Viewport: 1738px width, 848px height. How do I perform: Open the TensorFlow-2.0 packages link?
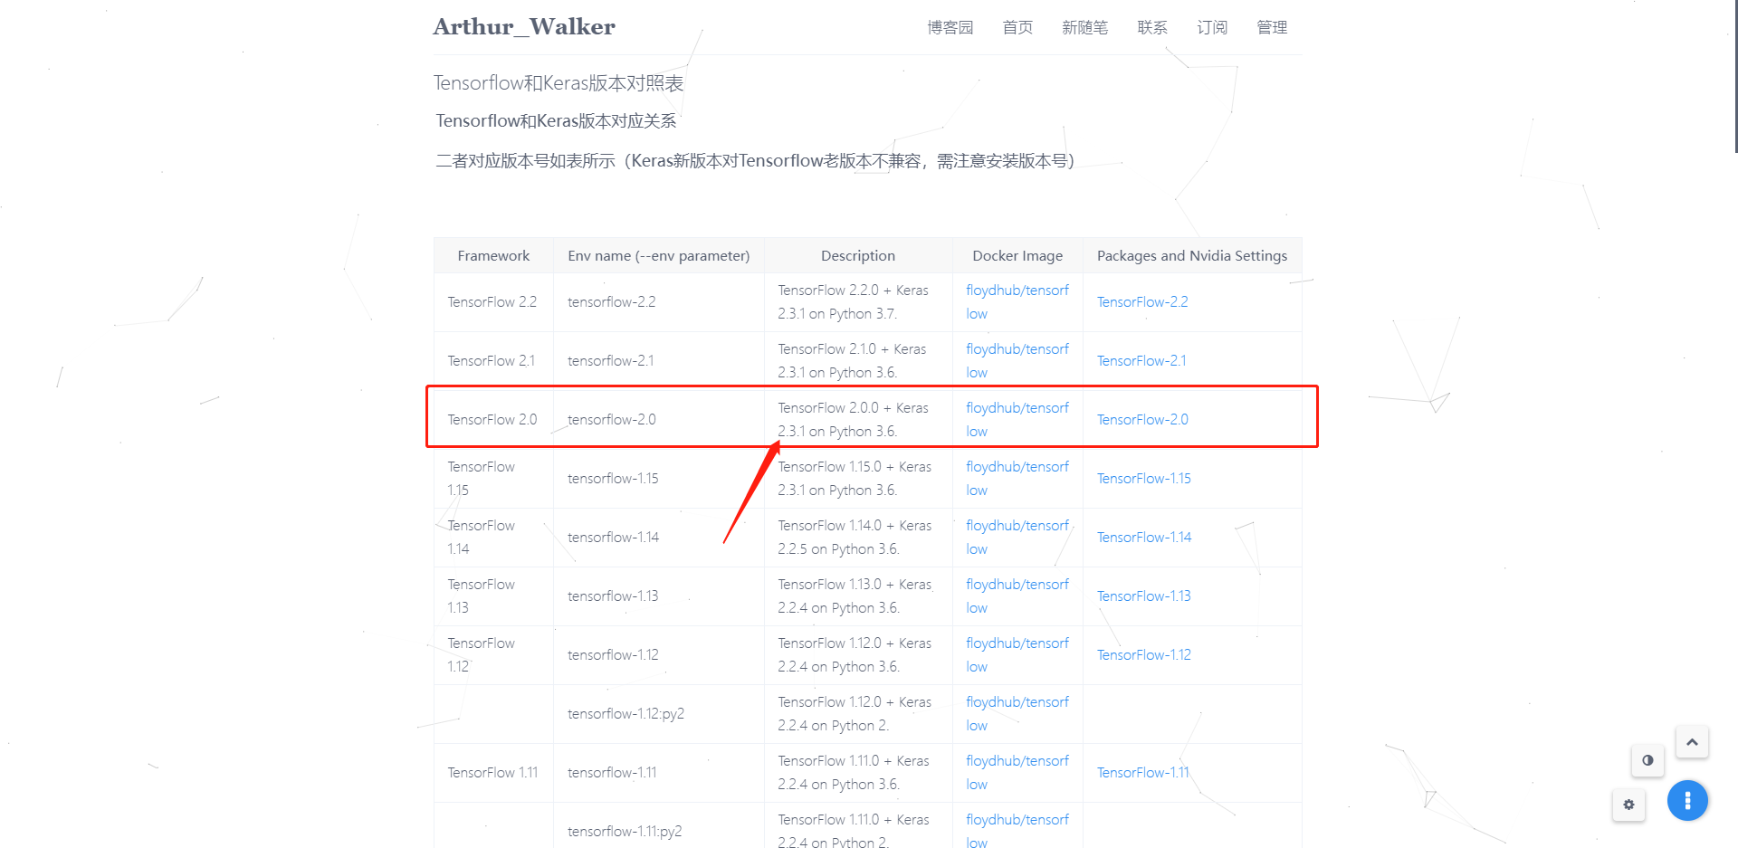coord(1142,420)
